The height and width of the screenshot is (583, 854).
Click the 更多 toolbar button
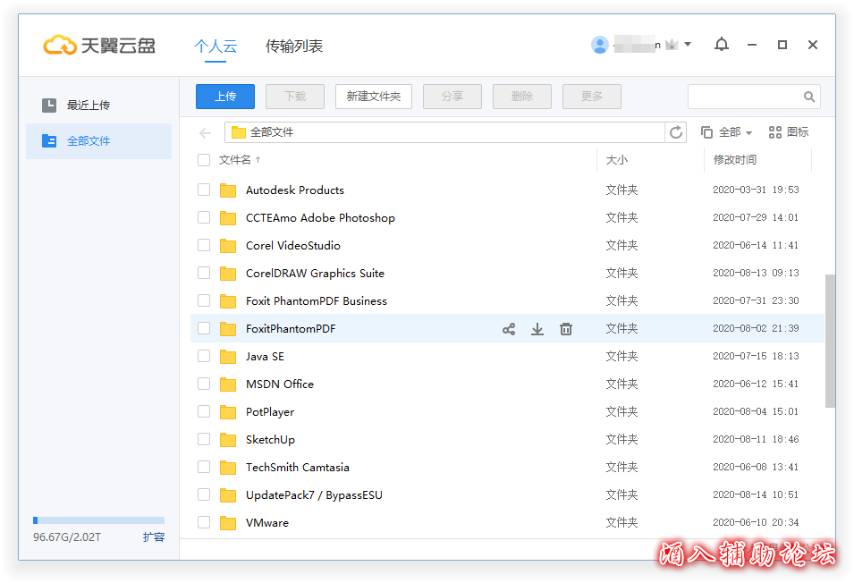591,97
